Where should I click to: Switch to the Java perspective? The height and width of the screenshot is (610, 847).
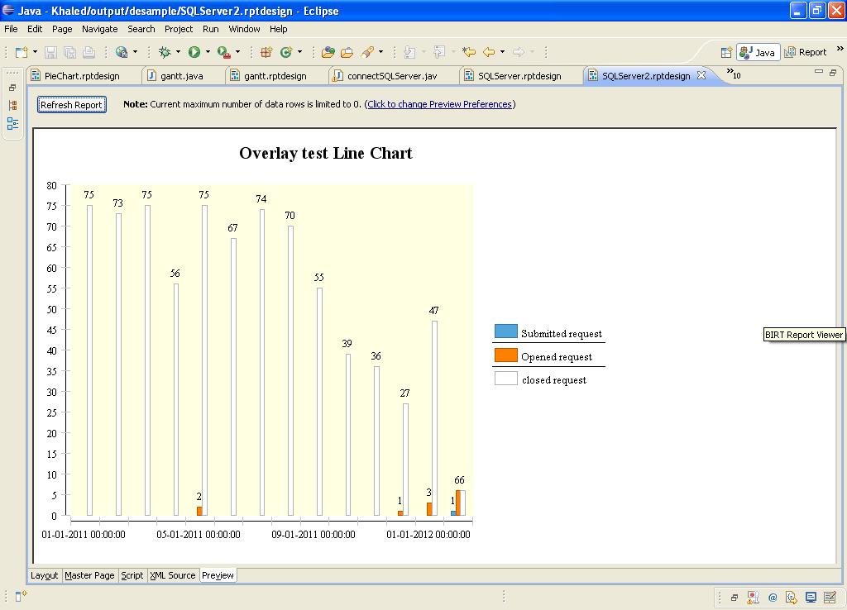click(x=758, y=52)
